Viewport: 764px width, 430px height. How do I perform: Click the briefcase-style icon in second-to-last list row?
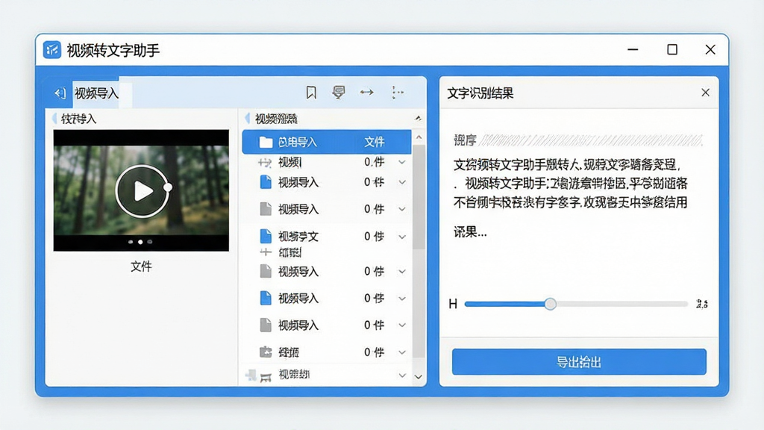pos(266,352)
